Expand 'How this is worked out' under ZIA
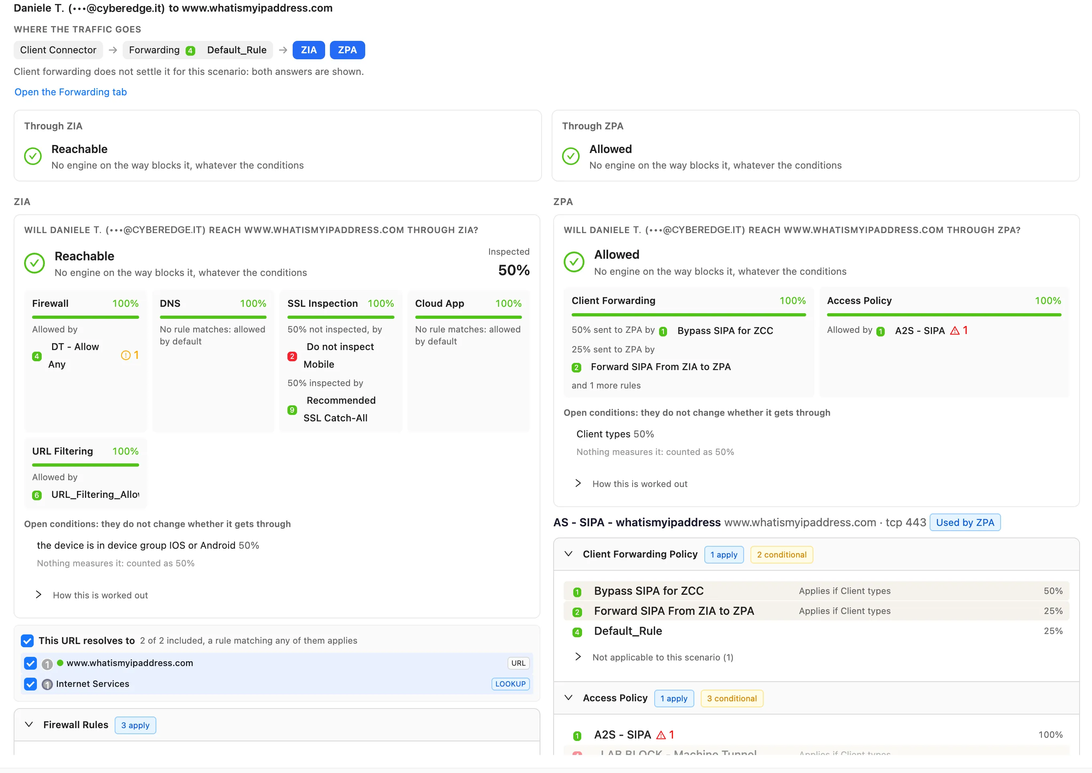Viewport: 1092px width, 773px height. (92, 595)
